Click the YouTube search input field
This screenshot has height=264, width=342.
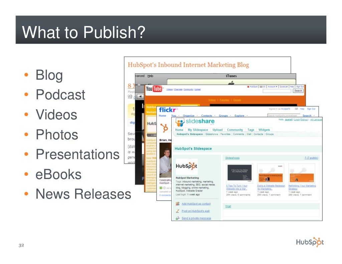[x=277, y=91]
